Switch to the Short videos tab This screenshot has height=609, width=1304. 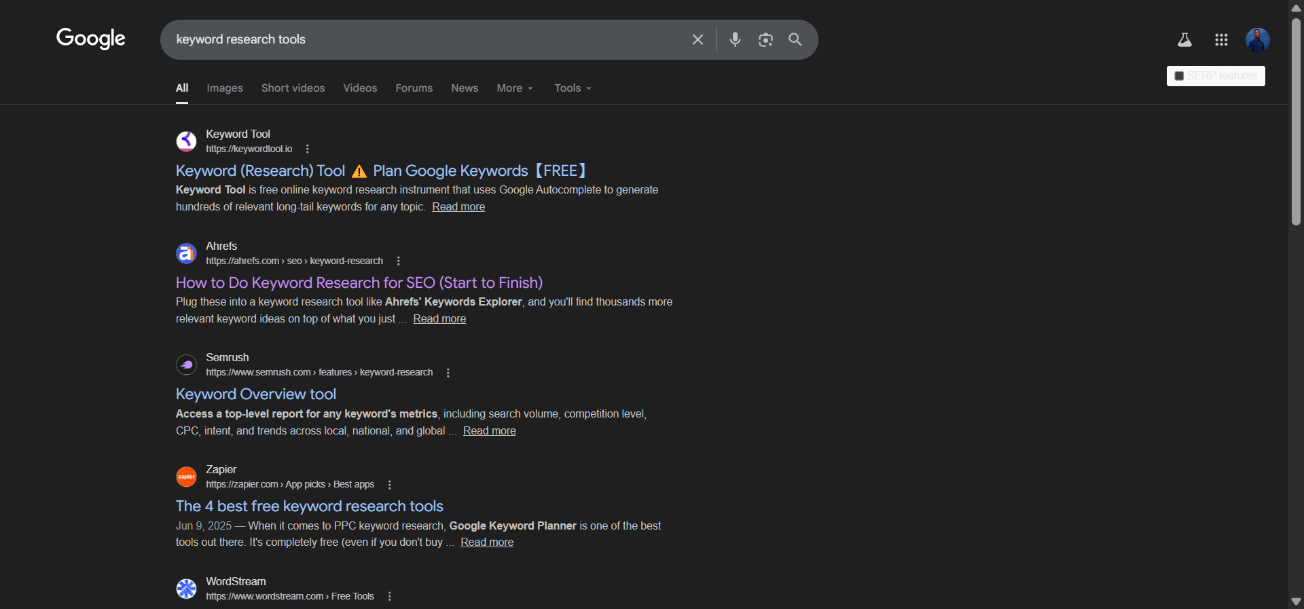293,88
